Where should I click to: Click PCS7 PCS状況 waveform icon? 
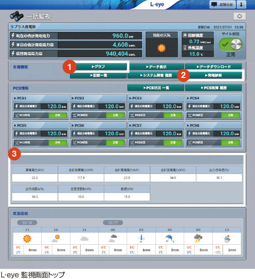132,143
